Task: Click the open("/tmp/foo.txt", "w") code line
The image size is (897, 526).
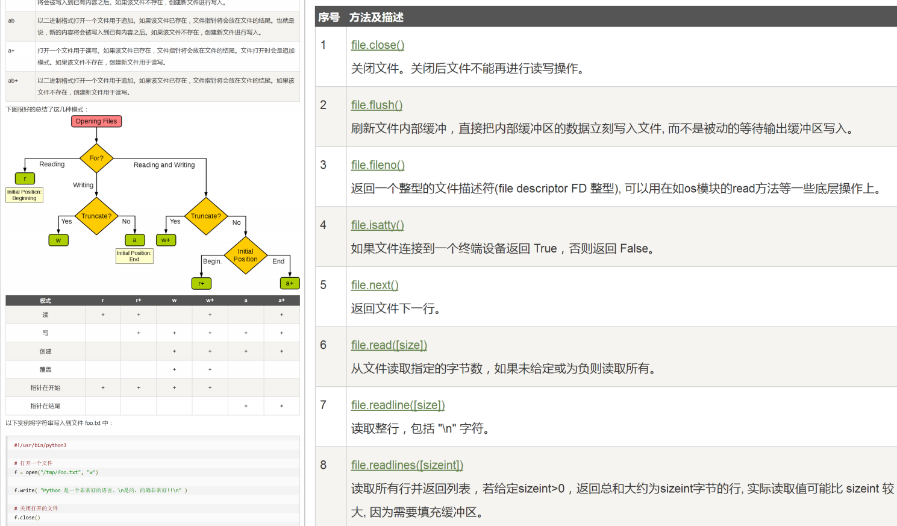Action: (56, 472)
